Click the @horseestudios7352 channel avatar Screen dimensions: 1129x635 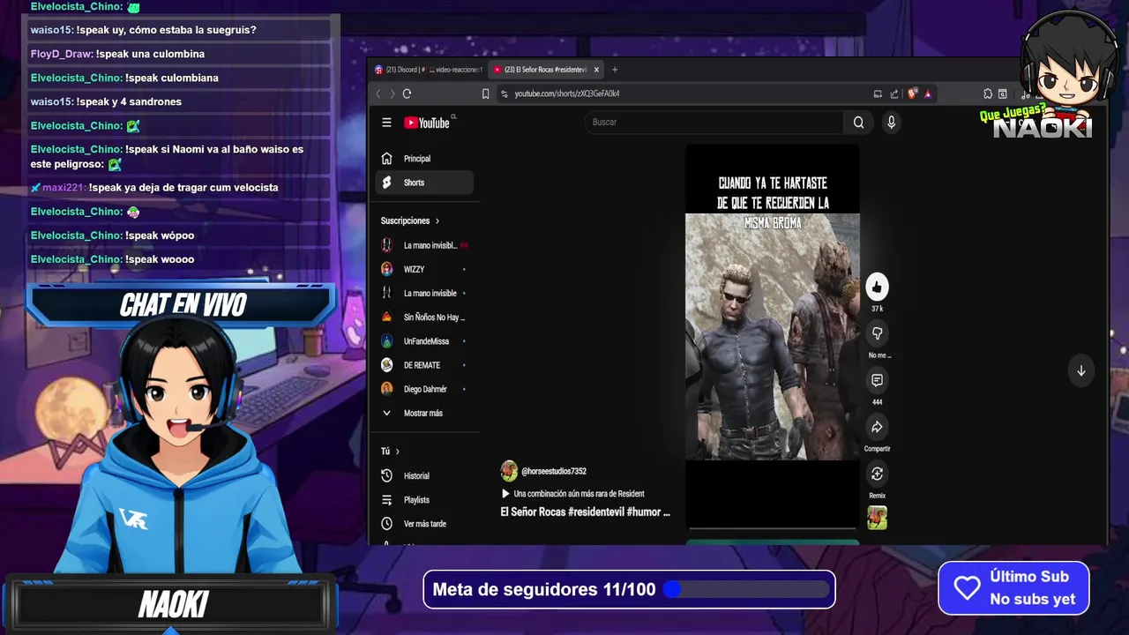(x=509, y=471)
